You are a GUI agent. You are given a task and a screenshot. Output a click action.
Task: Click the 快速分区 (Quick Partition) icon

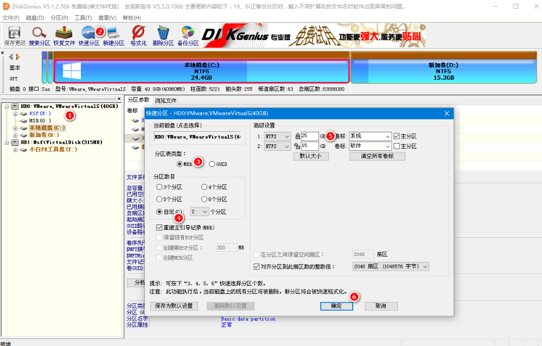tap(90, 35)
